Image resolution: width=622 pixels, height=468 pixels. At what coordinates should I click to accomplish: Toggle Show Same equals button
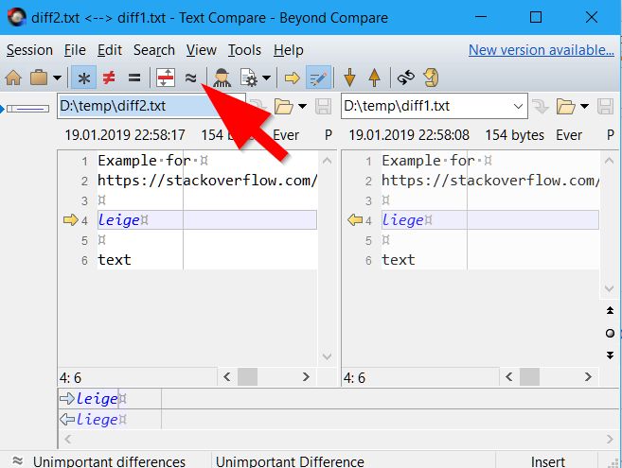134,78
